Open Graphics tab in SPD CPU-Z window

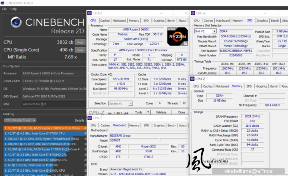click(262, 20)
